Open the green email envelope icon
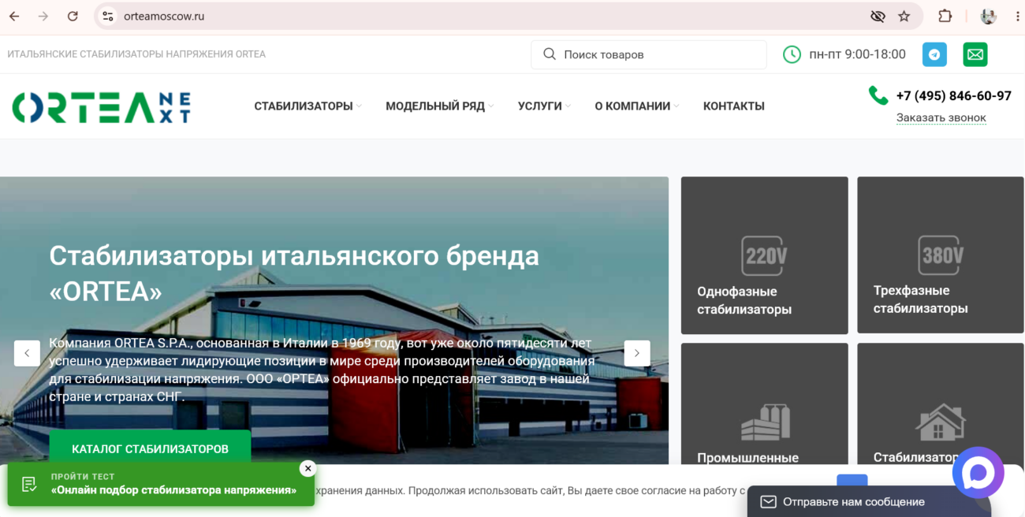 [975, 54]
